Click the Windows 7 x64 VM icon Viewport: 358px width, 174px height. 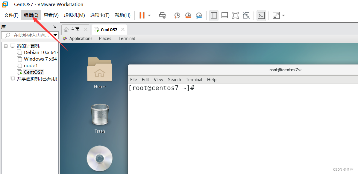tap(20, 59)
